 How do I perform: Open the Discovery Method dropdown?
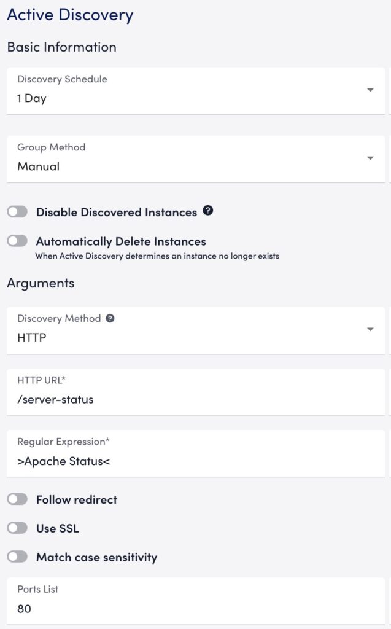195,330
